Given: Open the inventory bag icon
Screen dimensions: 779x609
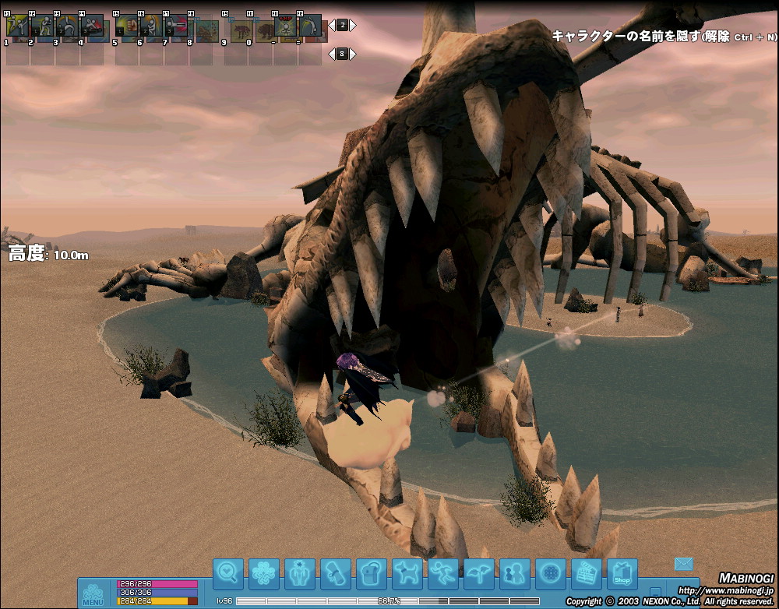Looking at the screenshot, I should (372, 574).
